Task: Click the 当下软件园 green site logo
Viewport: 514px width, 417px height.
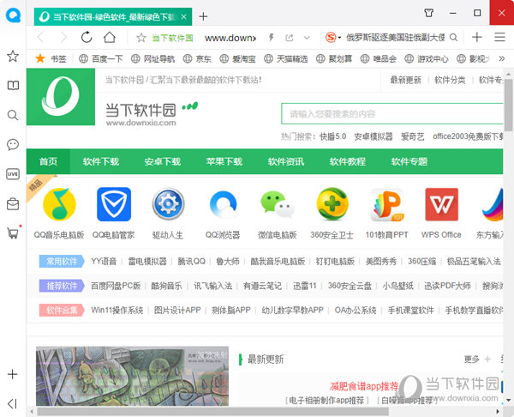Action: (61, 97)
